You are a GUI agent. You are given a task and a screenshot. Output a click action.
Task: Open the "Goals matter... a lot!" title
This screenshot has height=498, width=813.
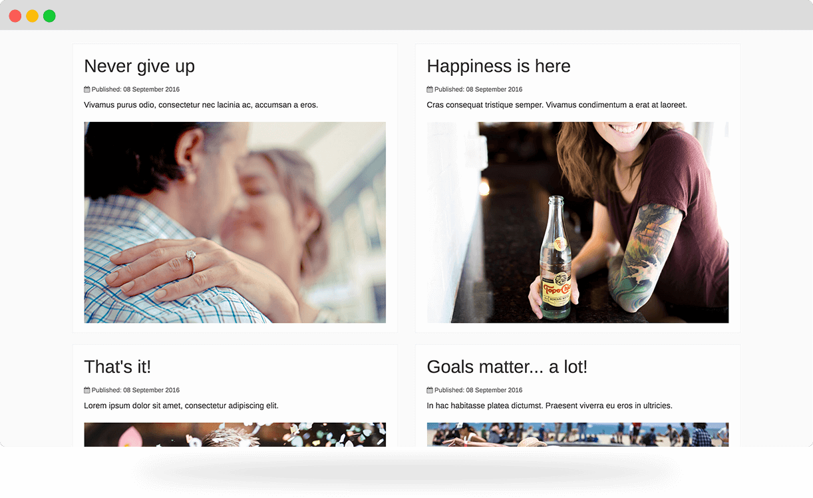click(x=506, y=367)
